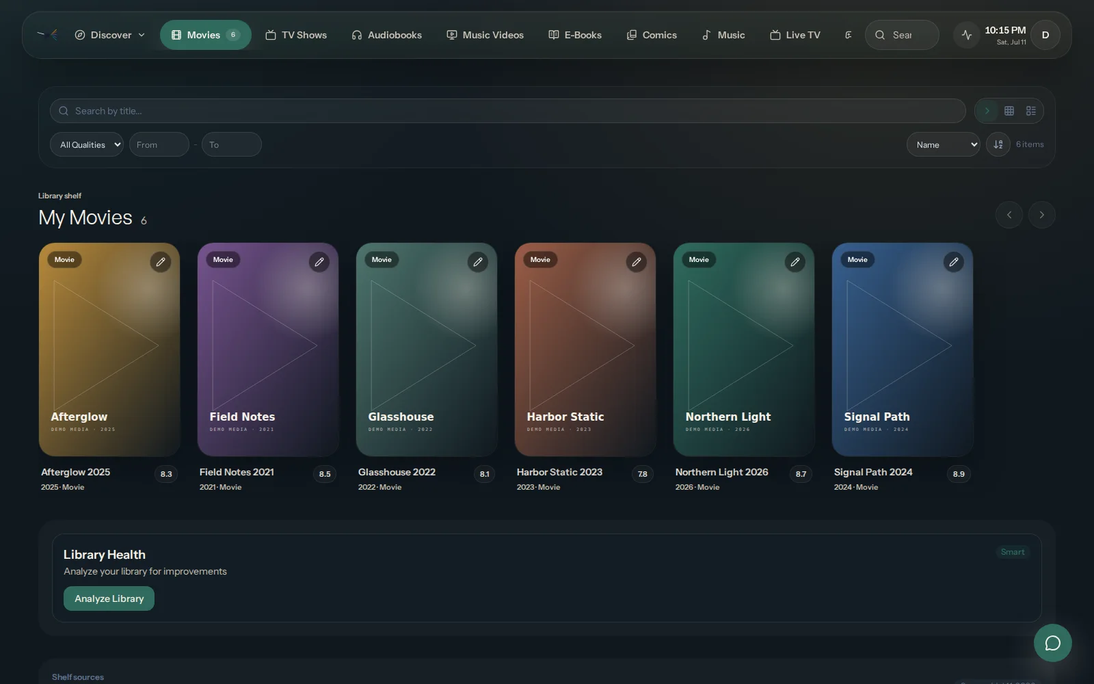
Task: Open the user avatar D menu
Action: click(1045, 35)
